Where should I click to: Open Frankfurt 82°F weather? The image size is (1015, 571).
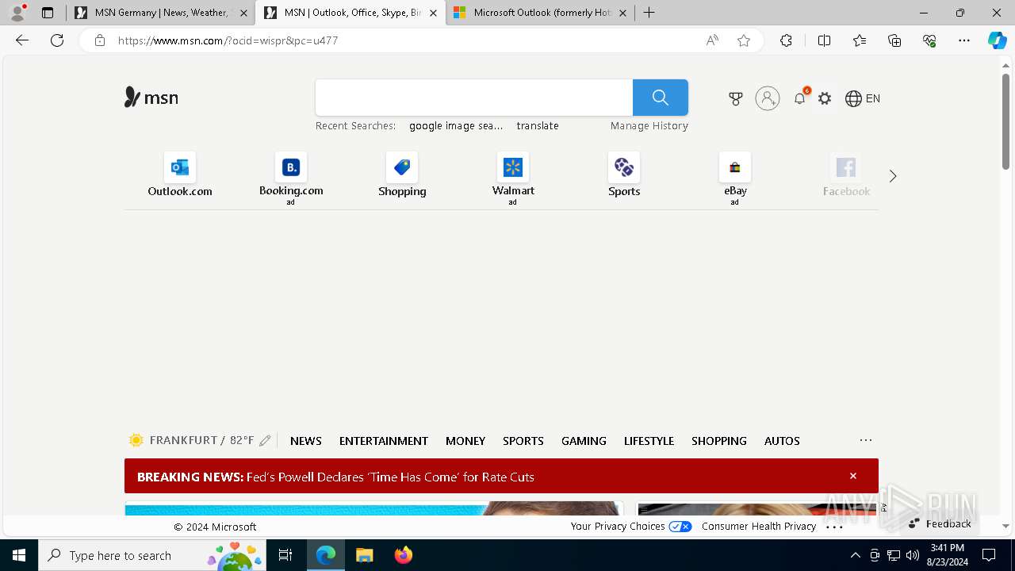point(191,440)
